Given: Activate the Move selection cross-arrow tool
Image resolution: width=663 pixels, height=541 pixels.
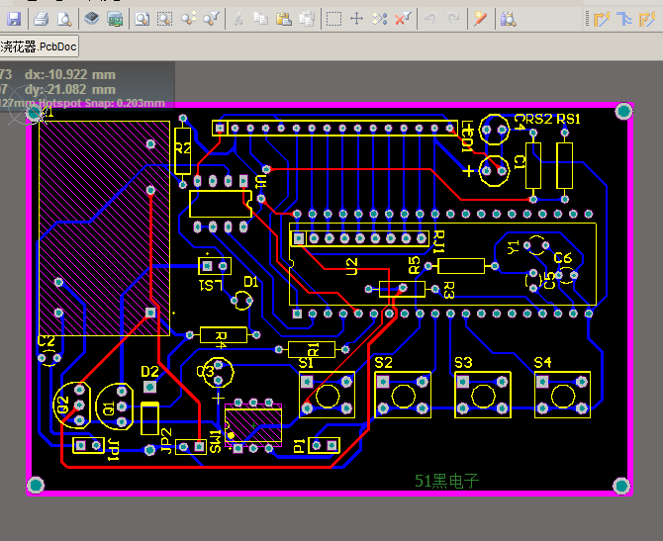Looking at the screenshot, I should pyautogui.click(x=357, y=18).
